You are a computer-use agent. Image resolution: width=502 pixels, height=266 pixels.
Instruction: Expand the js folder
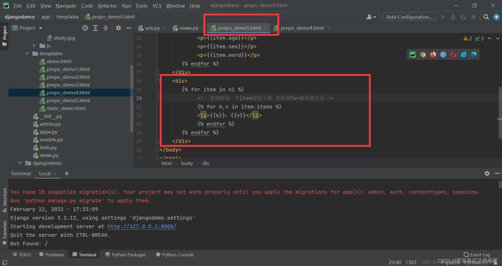click(34, 46)
